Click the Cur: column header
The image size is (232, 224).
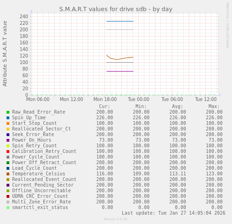click(105, 107)
